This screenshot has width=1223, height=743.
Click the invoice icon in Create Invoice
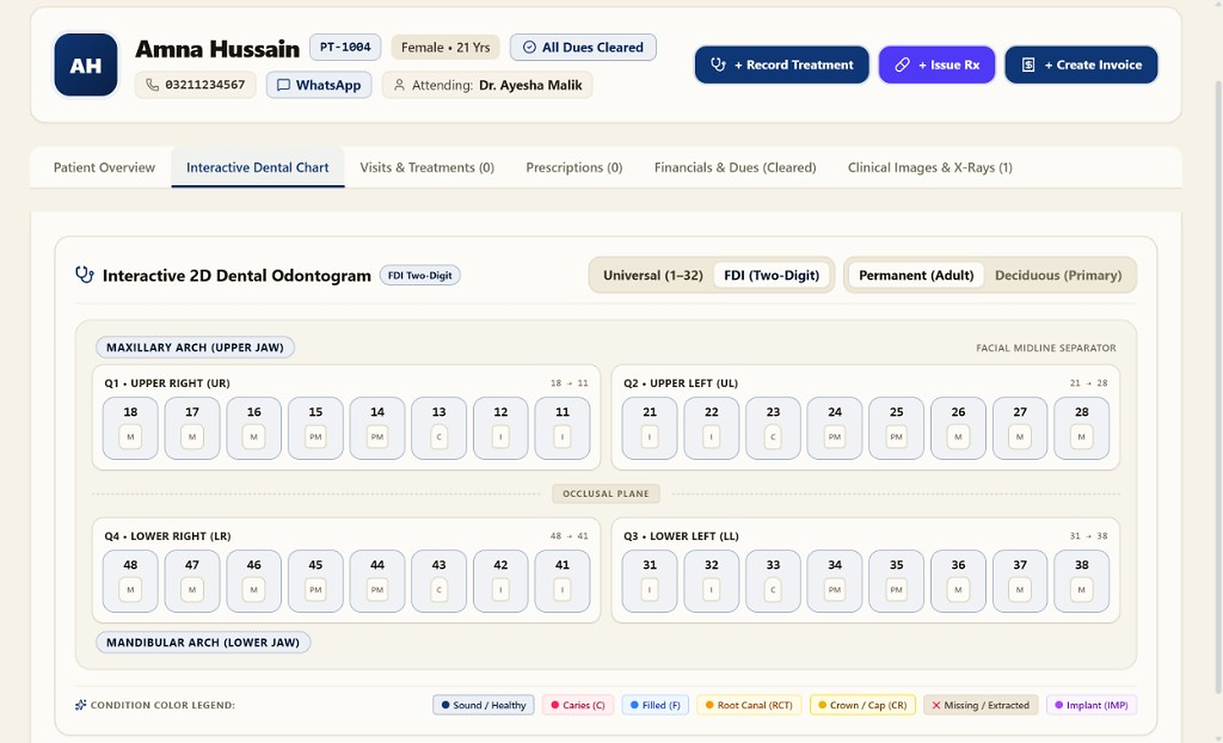1028,65
